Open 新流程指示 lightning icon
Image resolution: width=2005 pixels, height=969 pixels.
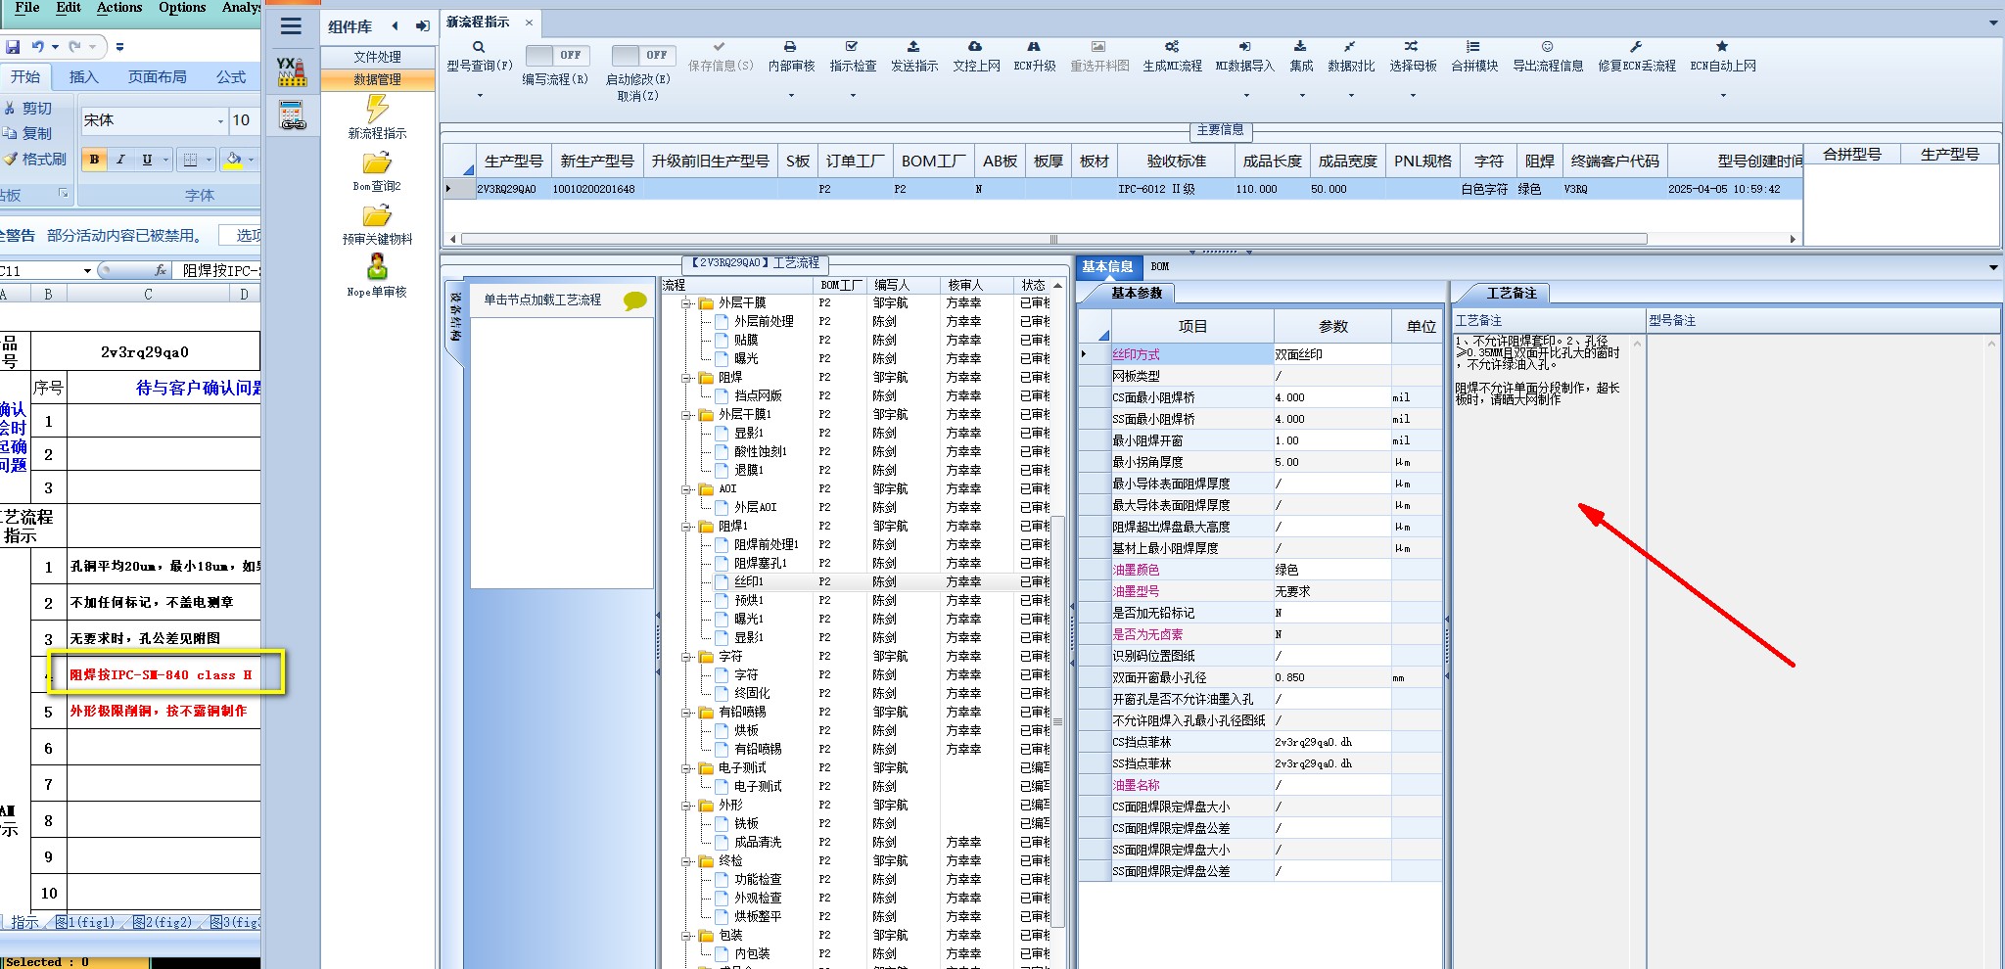377,108
